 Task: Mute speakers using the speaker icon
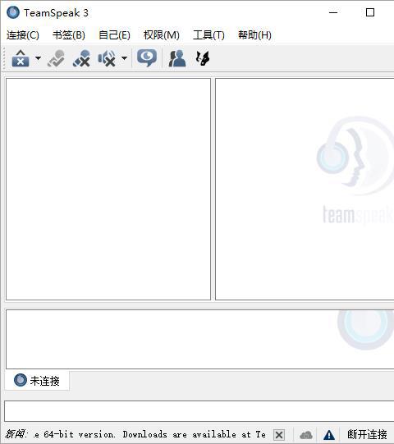click(107, 58)
